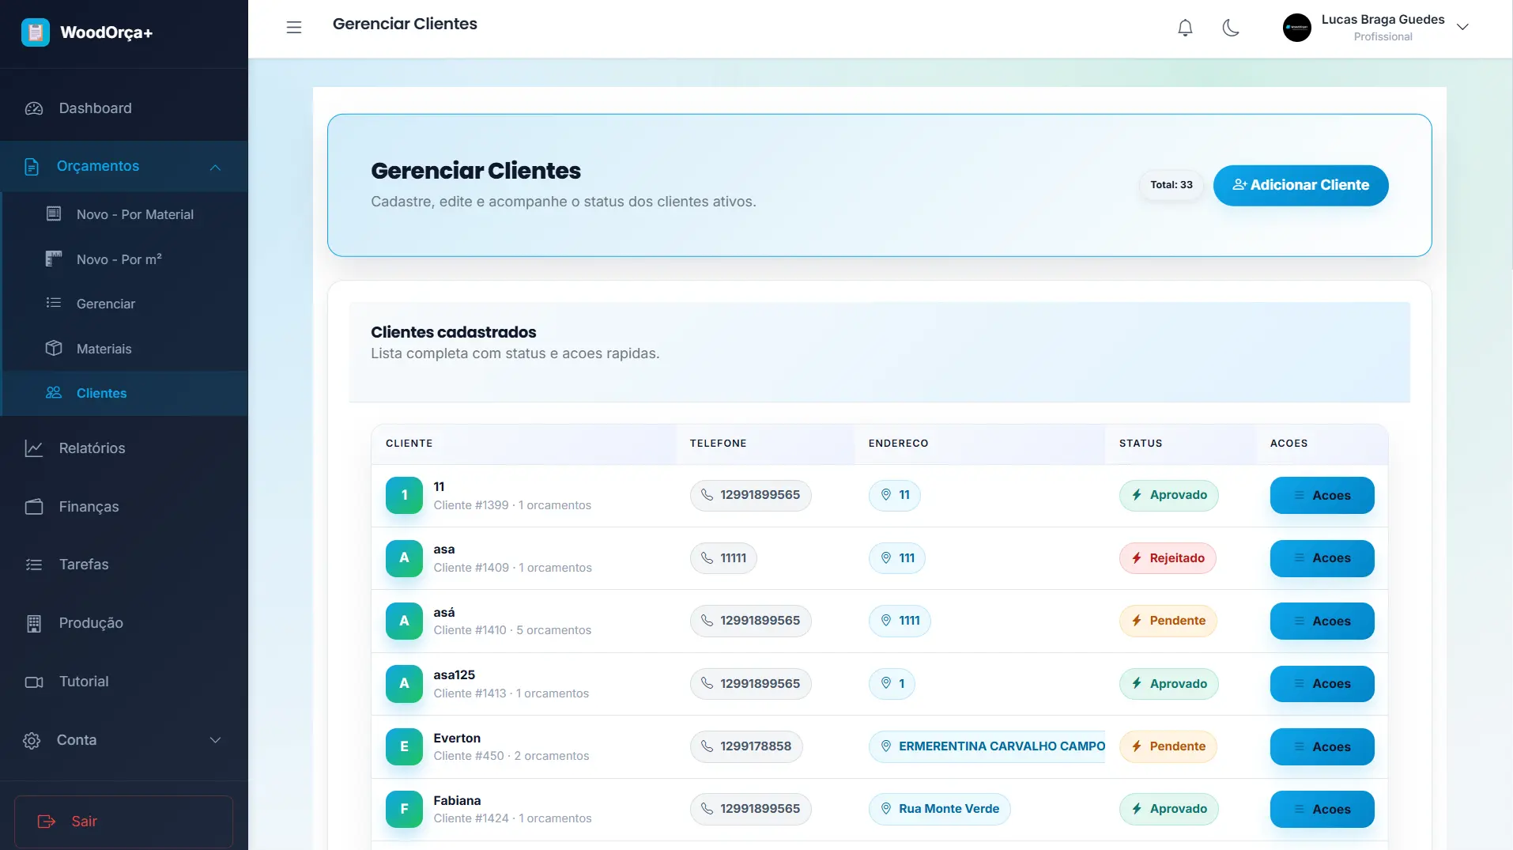This screenshot has height=850, width=1513.
Task: Click the hamburger menu icon to collapse the sidebar
Action: click(294, 28)
